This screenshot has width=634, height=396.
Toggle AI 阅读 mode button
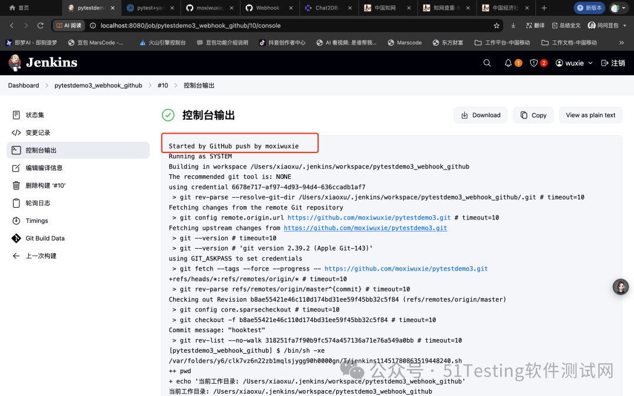point(69,25)
